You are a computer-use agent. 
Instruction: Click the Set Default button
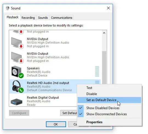pos(69,113)
